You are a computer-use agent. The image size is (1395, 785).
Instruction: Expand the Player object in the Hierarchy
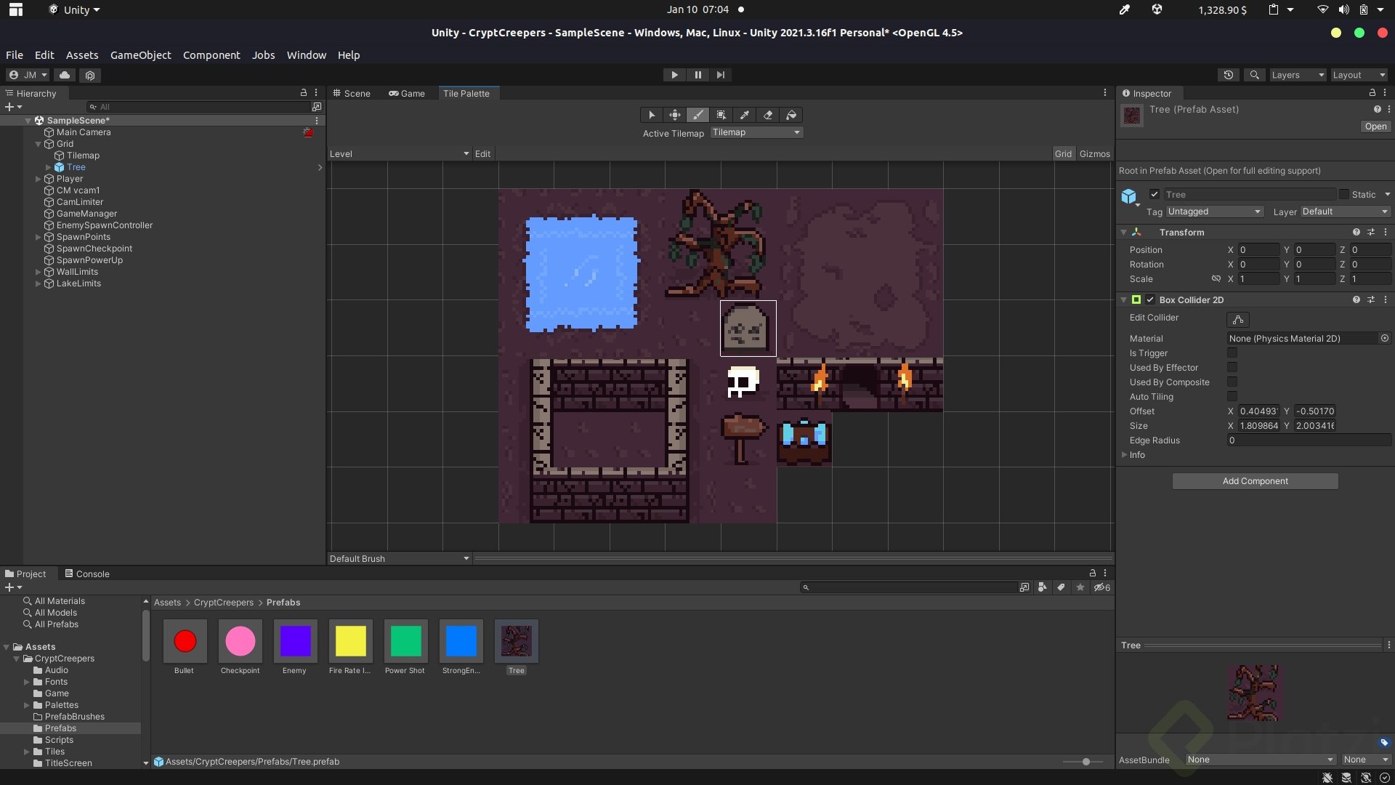38,179
